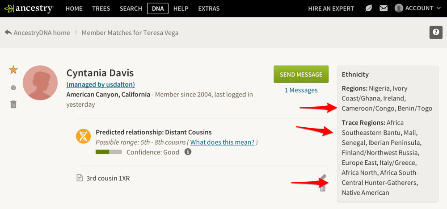The width and height of the screenshot is (447, 209).
Task: Open the leaf hints icon in the header
Action: [x=369, y=8]
